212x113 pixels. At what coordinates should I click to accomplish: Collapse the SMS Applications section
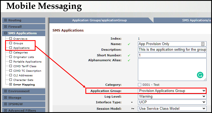pos(5,33)
